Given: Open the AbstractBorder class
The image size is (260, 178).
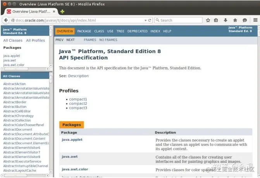Looking at the screenshot, I should point(15,102).
